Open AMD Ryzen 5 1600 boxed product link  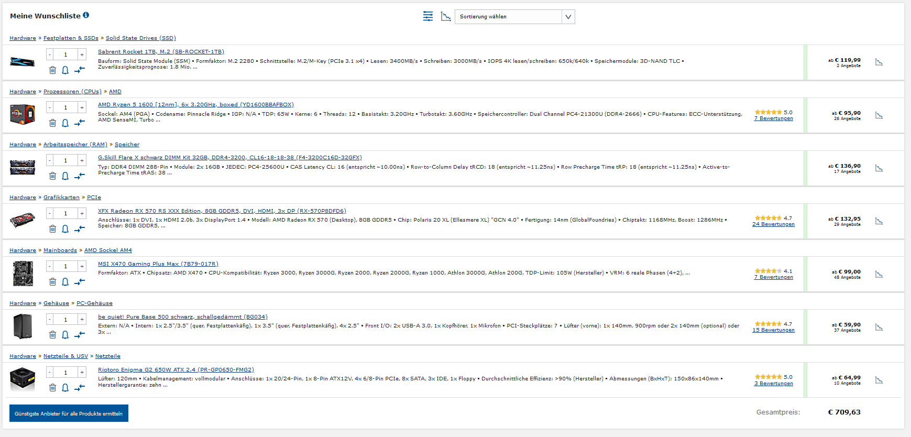tap(196, 104)
